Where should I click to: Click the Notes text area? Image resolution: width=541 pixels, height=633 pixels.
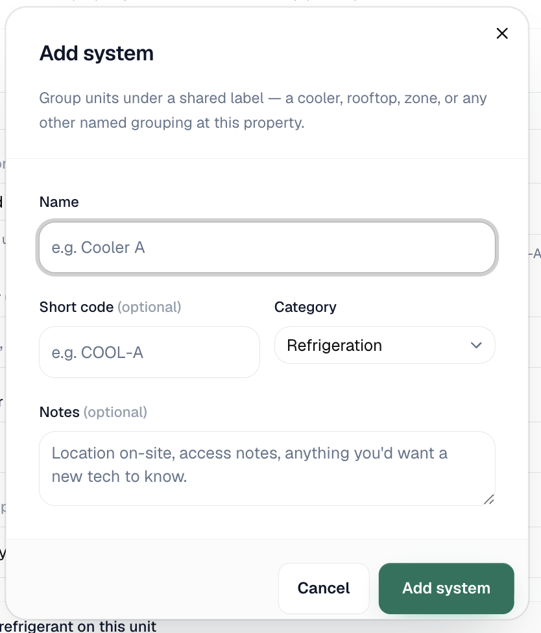[267, 468]
